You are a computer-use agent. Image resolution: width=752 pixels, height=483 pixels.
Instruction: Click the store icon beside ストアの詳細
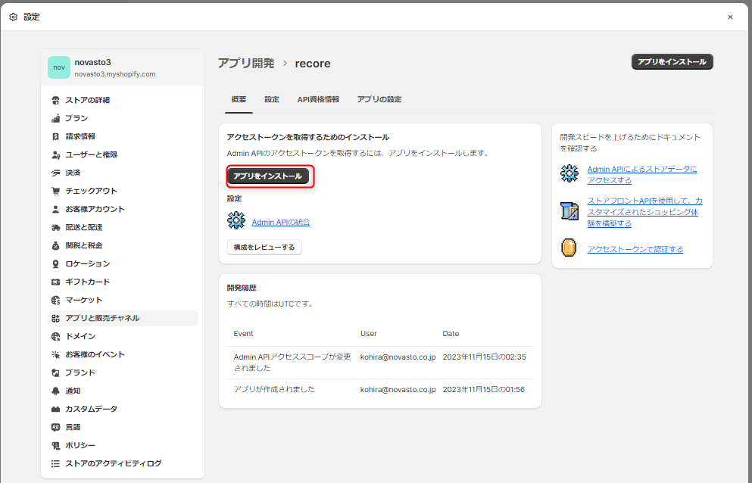click(x=55, y=100)
